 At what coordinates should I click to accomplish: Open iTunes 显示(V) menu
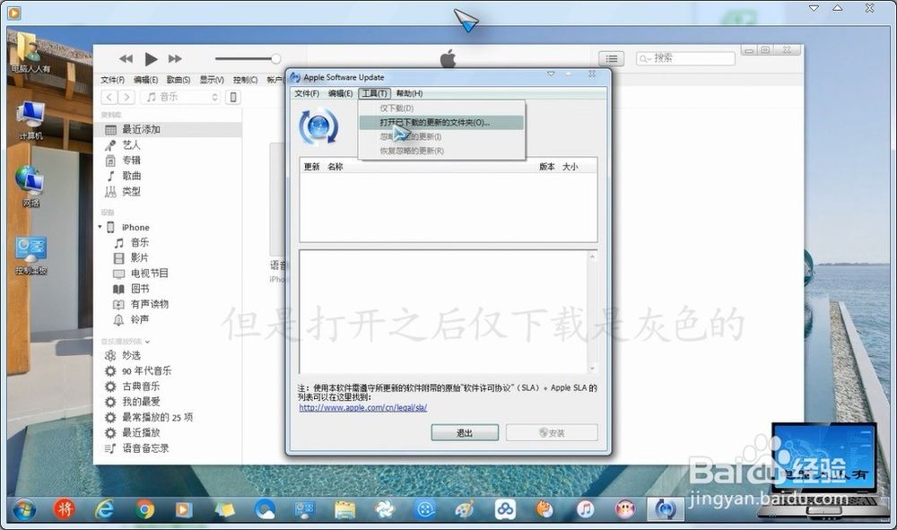tap(212, 80)
